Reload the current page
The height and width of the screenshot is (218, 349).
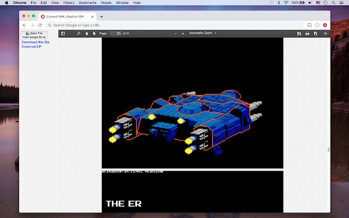coord(40,25)
